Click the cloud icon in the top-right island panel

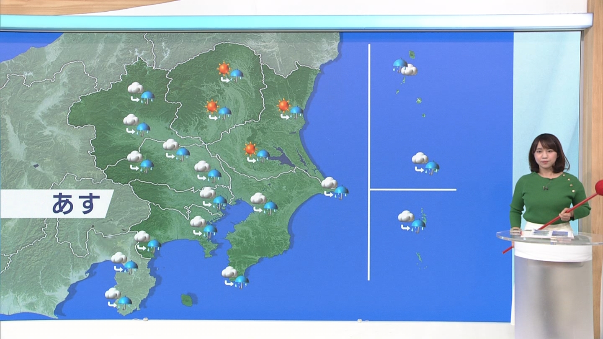(409, 70)
